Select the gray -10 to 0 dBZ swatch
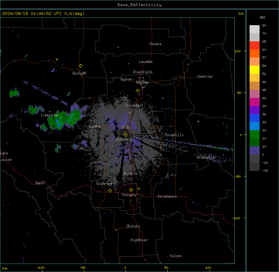Viewport: 279px width, 272px height. (x=254, y=159)
